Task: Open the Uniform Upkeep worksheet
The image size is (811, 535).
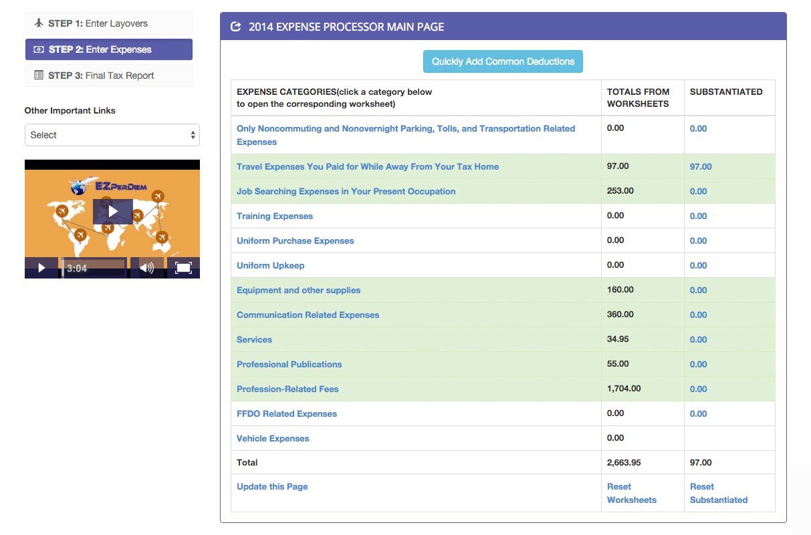Action: pos(270,266)
